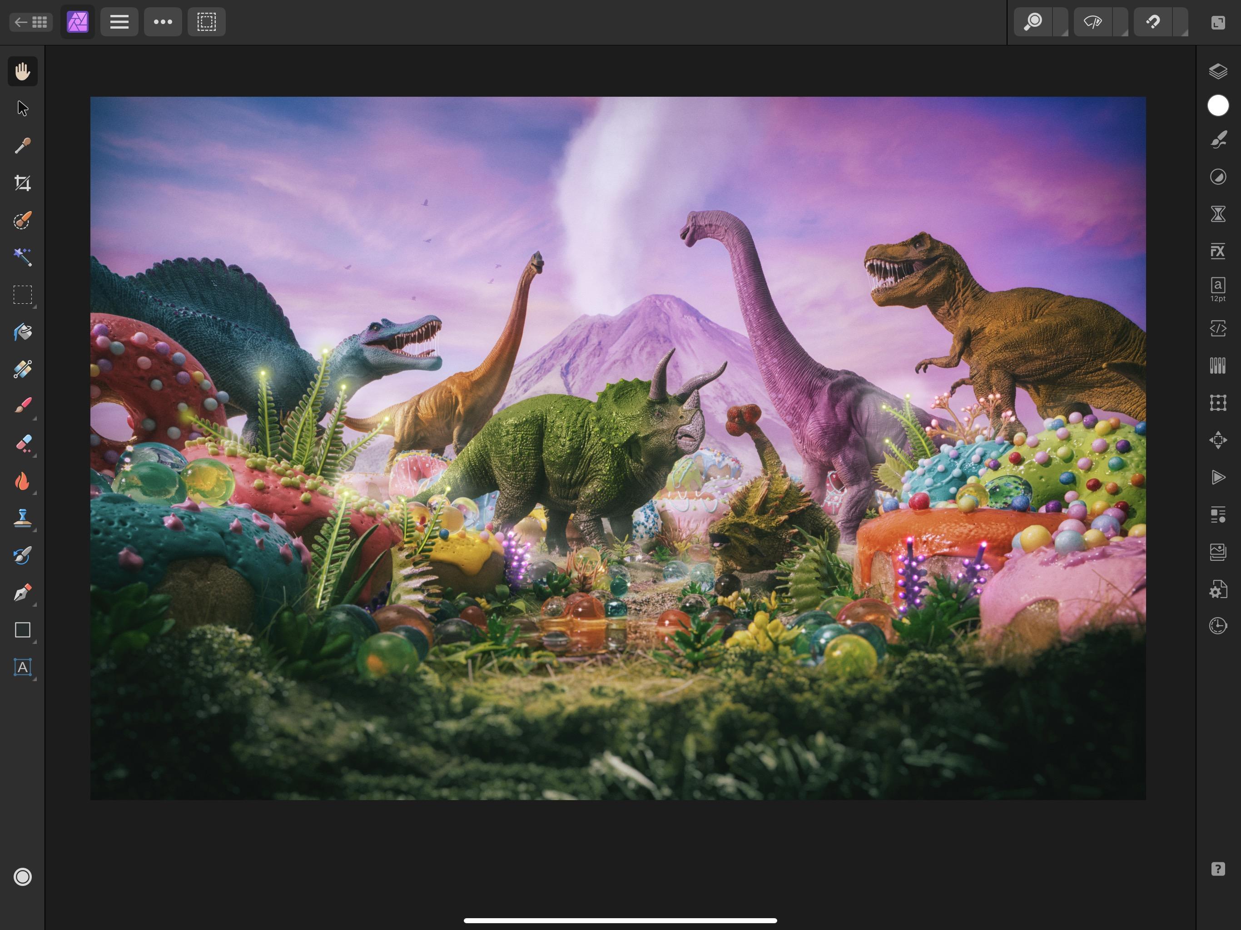
Task: Open the FX studio
Action: [x=1219, y=251]
